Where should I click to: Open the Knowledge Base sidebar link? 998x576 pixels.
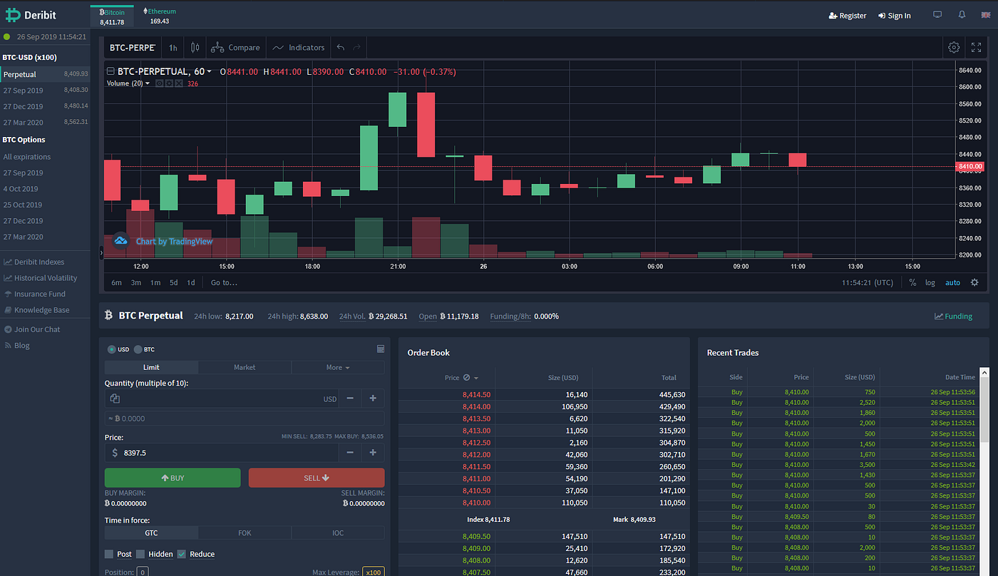coord(36,310)
